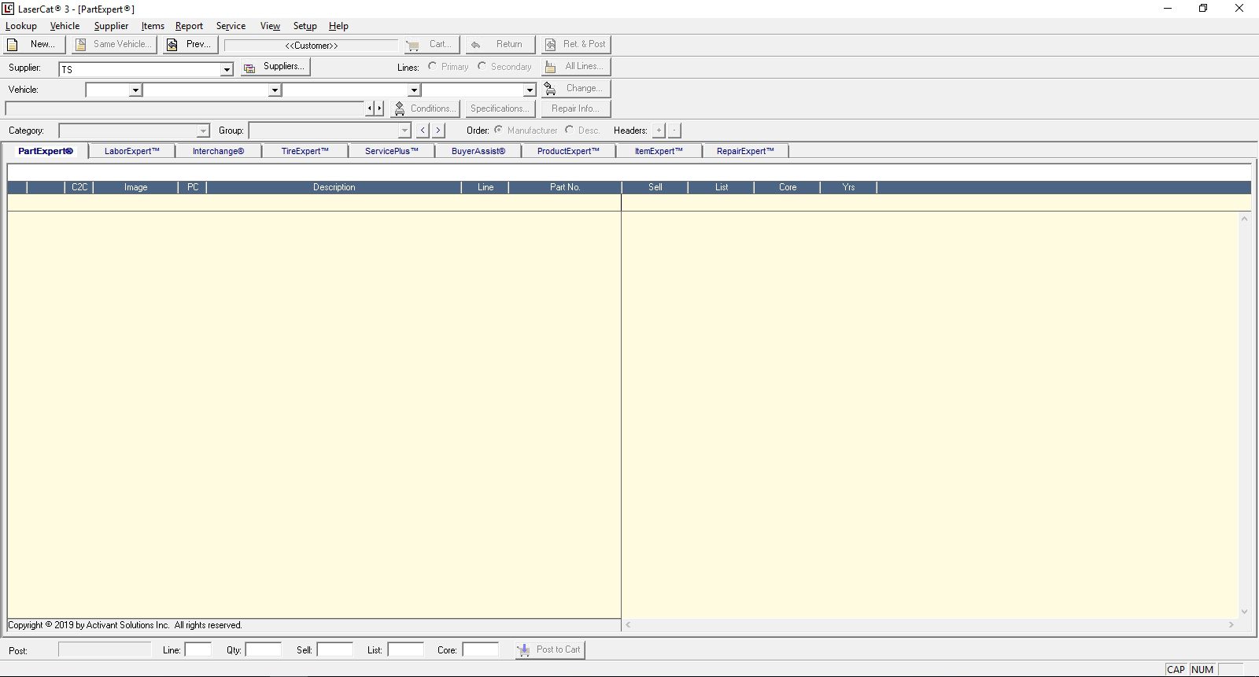The height and width of the screenshot is (677, 1259).
Task: Switch to the BuyerAssist tab
Action: (x=478, y=151)
